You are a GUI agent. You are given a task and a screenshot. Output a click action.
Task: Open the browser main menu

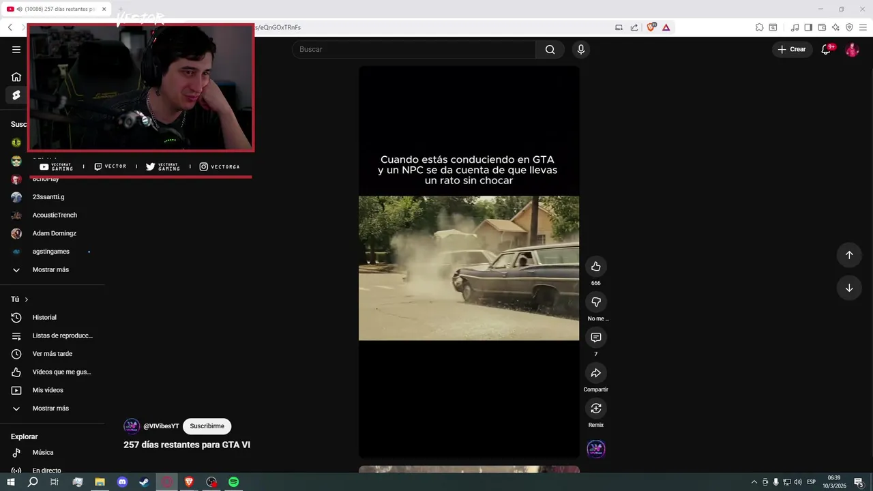coord(863,27)
